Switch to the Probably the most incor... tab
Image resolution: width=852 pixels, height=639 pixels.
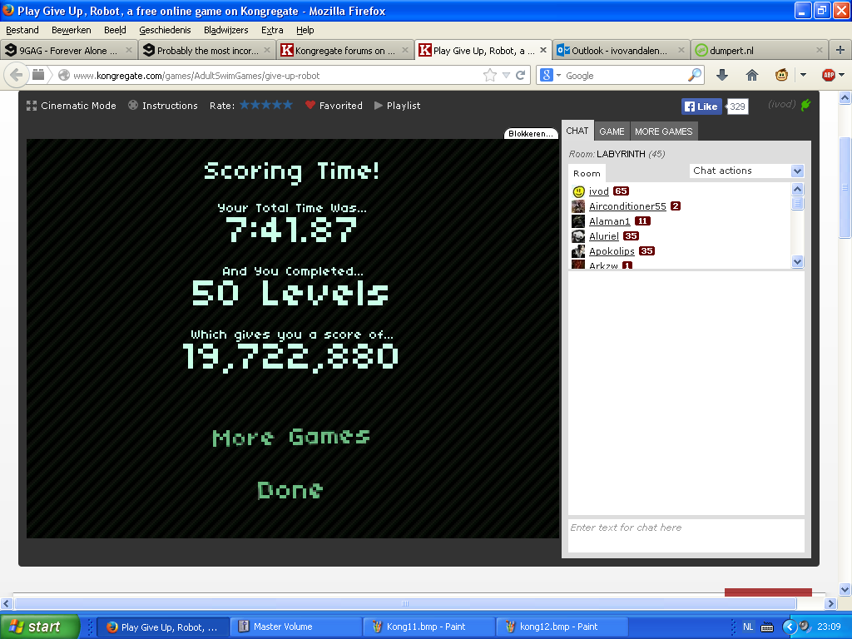coord(207,50)
